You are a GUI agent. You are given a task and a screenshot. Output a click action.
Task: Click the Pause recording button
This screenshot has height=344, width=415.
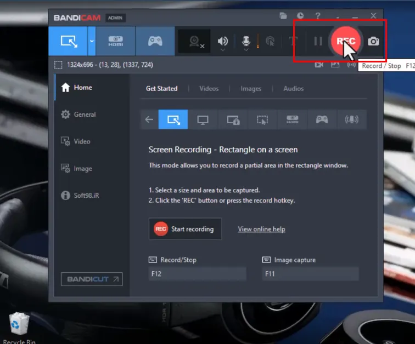pyautogui.click(x=318, y=41)
